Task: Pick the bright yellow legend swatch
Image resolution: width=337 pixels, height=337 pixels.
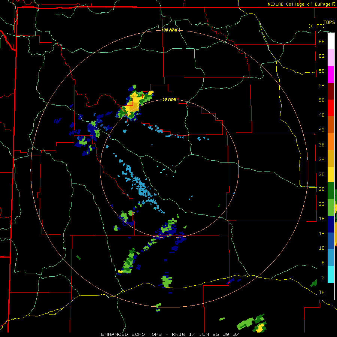Action: (331, 174)
